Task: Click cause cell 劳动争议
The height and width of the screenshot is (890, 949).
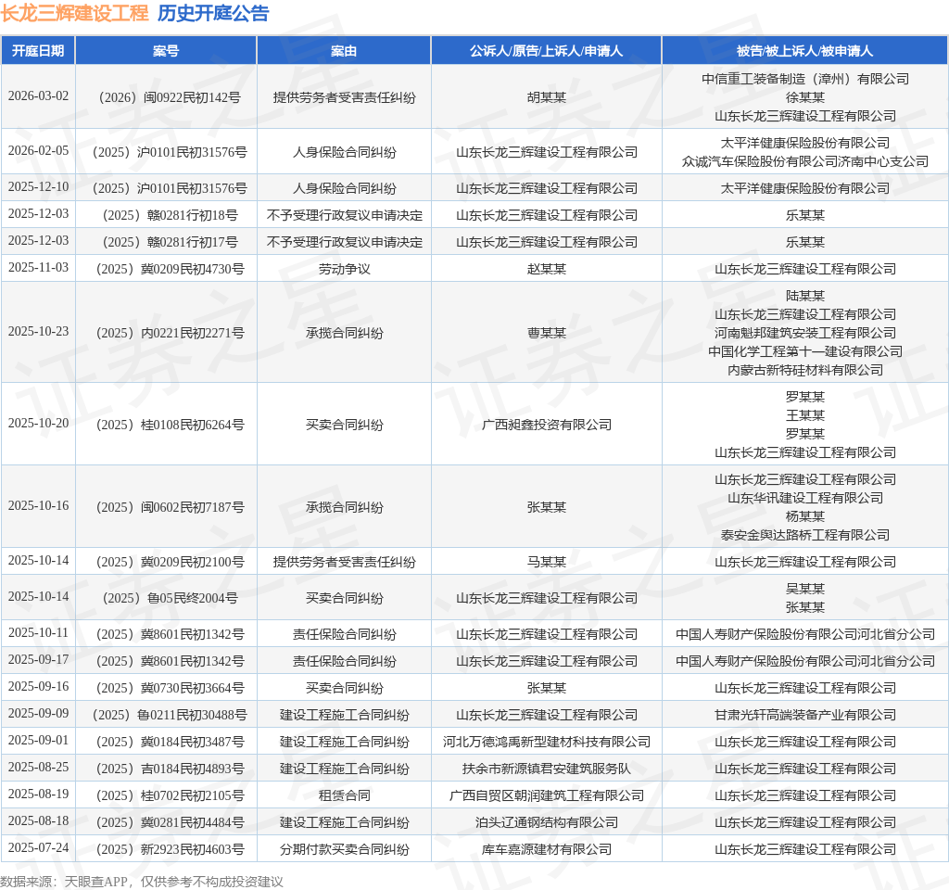Action: [344, 269]
